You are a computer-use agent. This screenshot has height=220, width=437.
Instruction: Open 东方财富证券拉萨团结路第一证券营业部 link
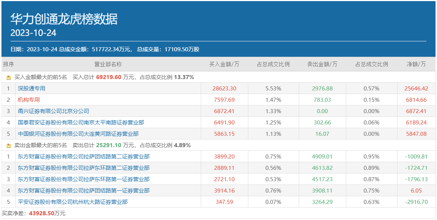[x=83, y=191]
